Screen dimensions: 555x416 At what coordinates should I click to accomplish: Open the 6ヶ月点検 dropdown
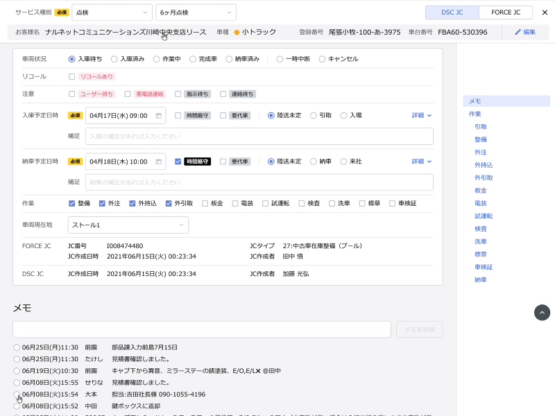[x=196, y=12]
